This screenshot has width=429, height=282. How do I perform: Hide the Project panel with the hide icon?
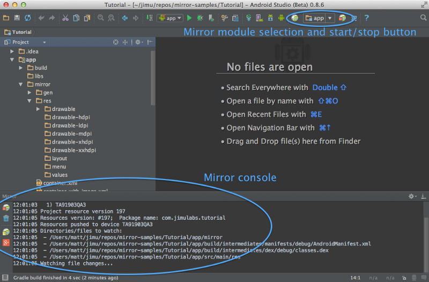150,42
